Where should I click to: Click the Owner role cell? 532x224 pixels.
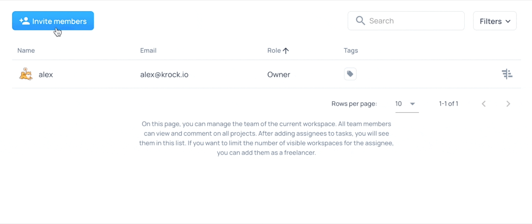click(x=278, y=75)
